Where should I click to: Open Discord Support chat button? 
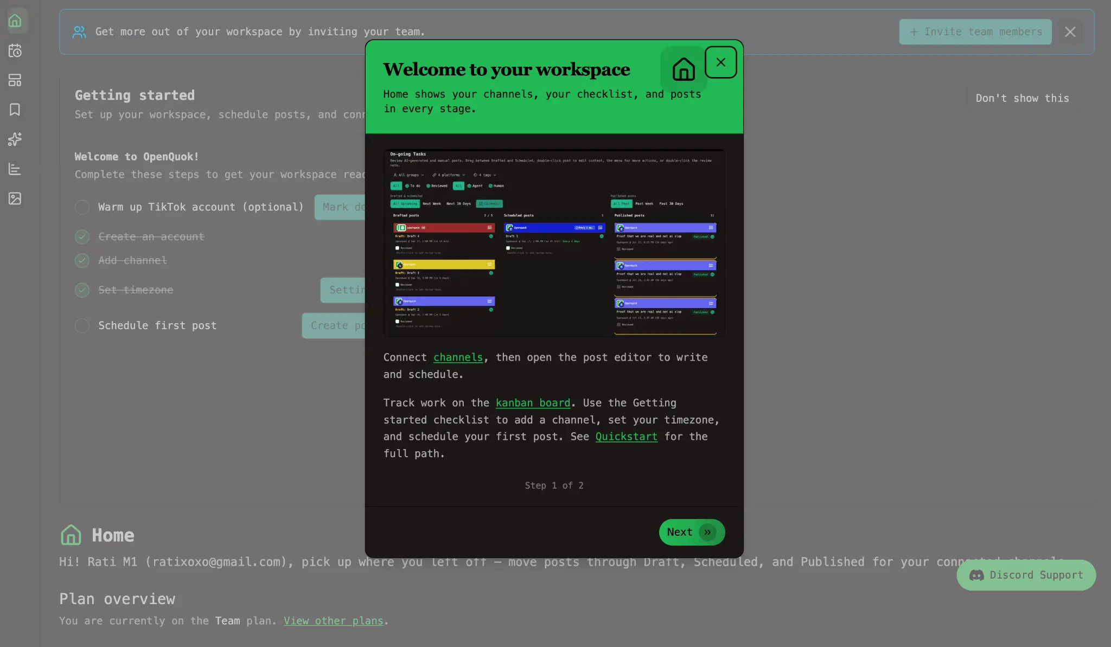(x=1026, y=575)
